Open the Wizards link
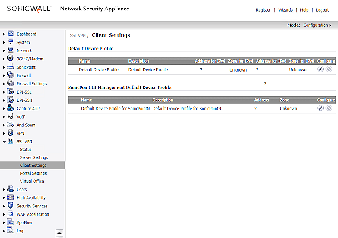The image size is (338, 238). tap(285, 10)
